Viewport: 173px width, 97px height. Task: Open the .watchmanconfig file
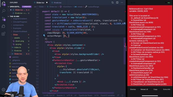point(19,64)
